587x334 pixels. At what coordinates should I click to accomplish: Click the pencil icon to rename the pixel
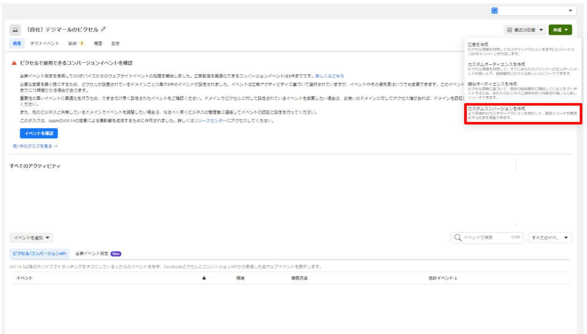coord(103,29)
